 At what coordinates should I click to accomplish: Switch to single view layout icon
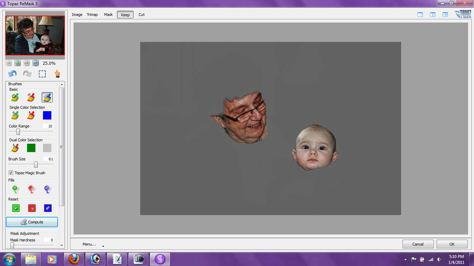click(420, 15)
